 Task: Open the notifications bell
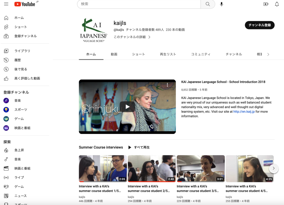(x=277, y=4)
